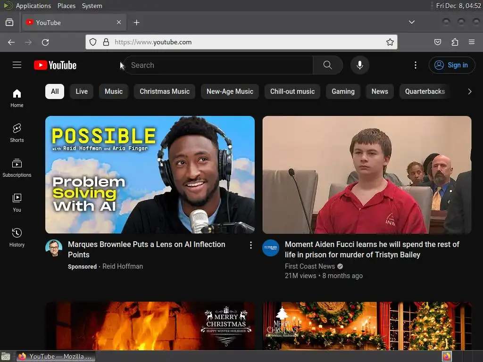Viewport: 483px width, 362px height.
Task: Open Pocket save icon
Action: click(x=437, y=42)
